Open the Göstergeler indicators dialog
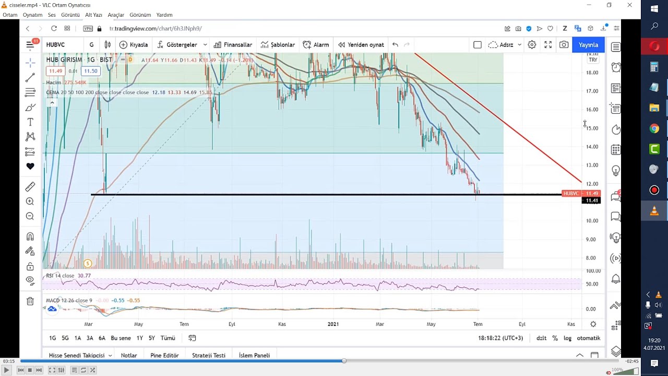Image resolution: width=668 pixels, height=376 pixels. [x=177, y=45]
